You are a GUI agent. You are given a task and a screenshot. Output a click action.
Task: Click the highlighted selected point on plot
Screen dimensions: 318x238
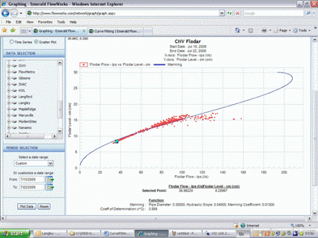pos(116,142)
